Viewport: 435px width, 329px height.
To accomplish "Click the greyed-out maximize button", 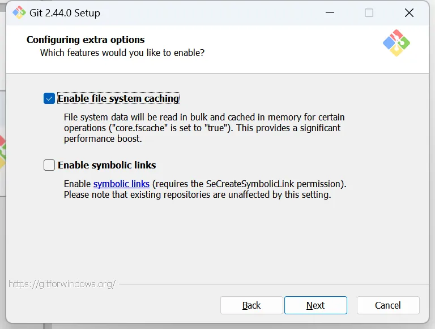I will point(369,12).
